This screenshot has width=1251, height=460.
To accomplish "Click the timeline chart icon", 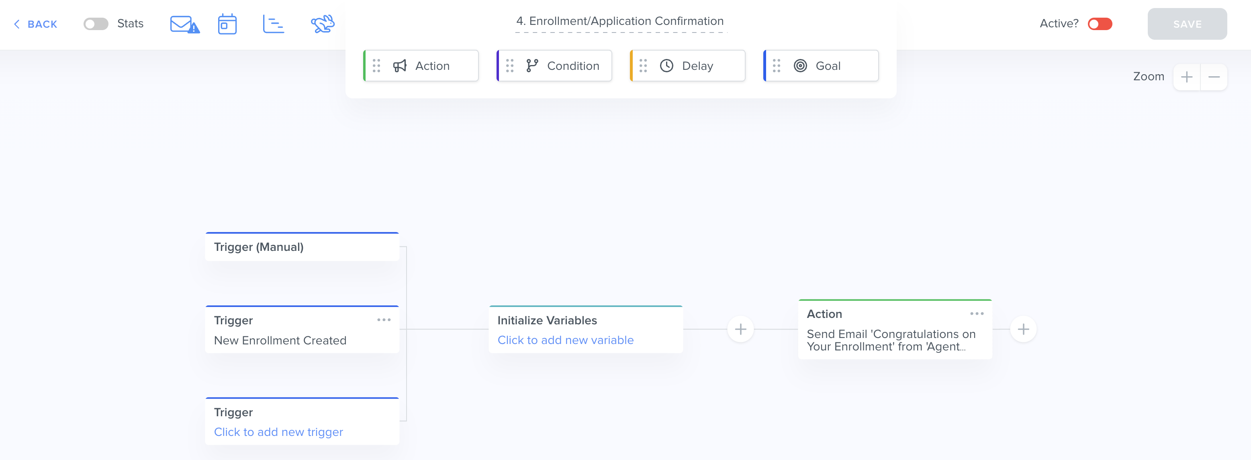I will 274,24.
